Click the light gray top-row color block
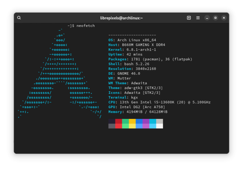 pyautogui.click(x=159, y=121)
